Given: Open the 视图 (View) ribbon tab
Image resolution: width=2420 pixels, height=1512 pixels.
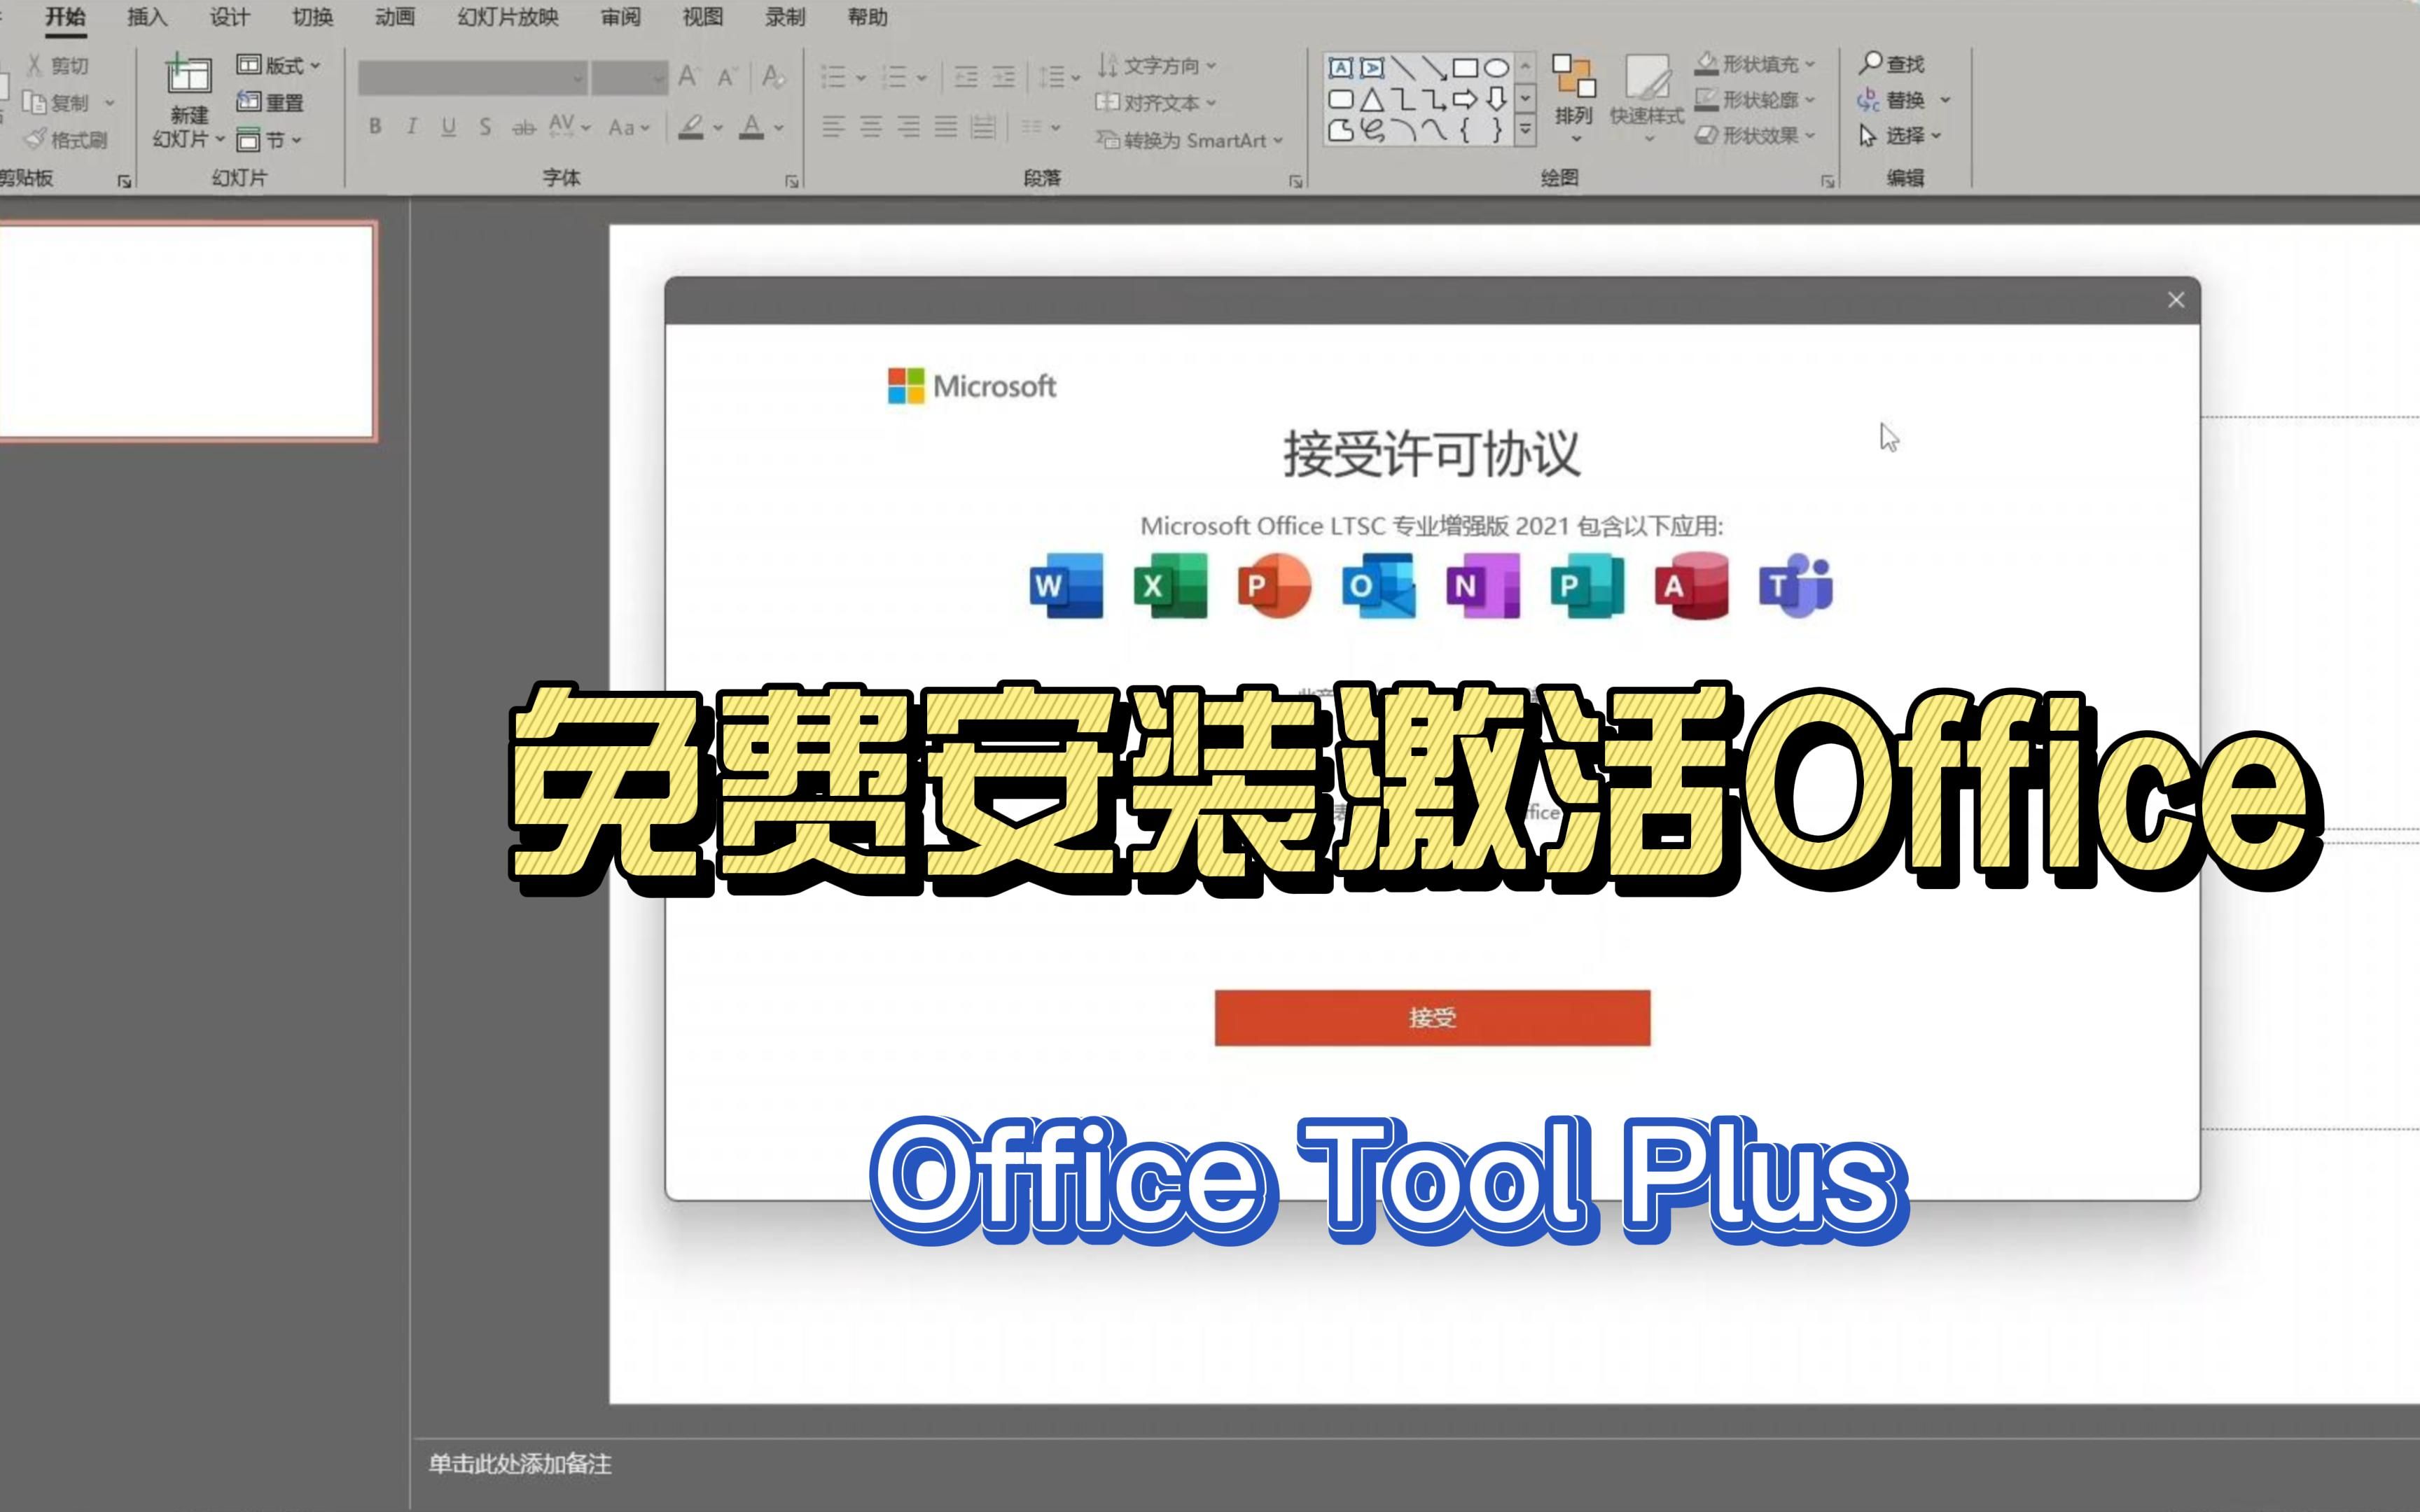Looking at the screenshot, I should (702, 17).
